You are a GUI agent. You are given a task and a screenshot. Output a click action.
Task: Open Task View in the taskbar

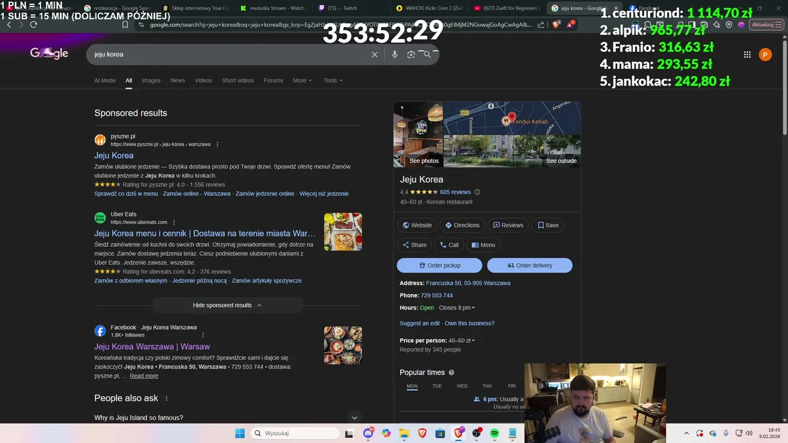coord(350,433)
